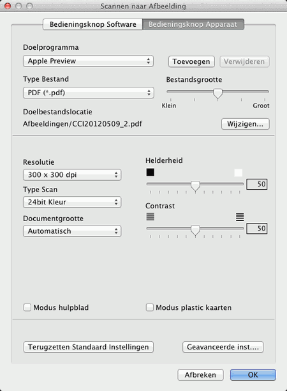This screenshot has height=391, width=287.
Task: Open the Resolutie 300 x 300 dpi dropdown
Action: point(72,174)
